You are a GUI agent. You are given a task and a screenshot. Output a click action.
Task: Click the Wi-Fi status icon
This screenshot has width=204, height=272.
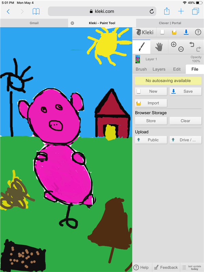(x=185, y=3)
